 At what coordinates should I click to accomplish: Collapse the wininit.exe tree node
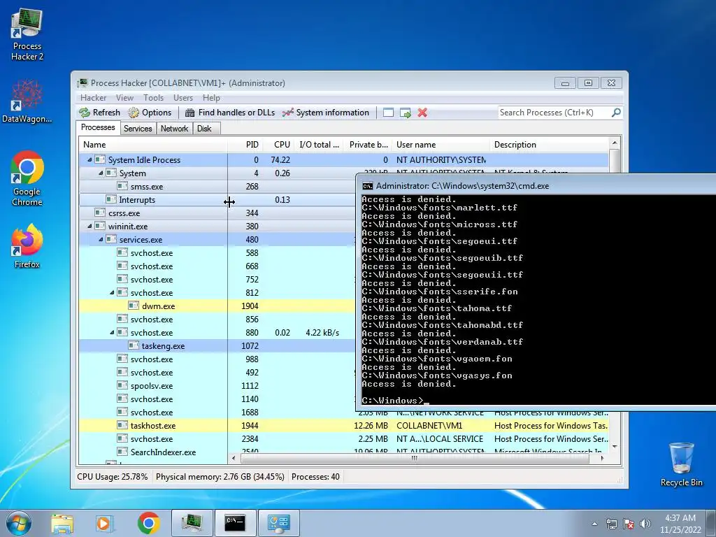click(90, 226)
